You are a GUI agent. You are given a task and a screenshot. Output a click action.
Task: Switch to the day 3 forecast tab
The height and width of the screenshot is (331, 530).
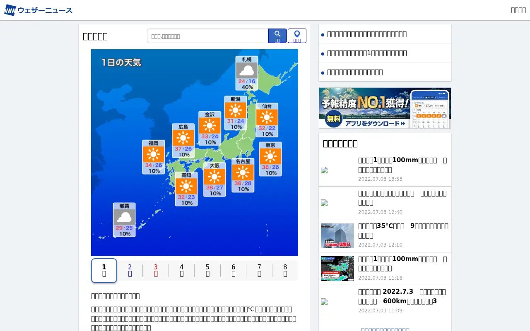[156, 271]
